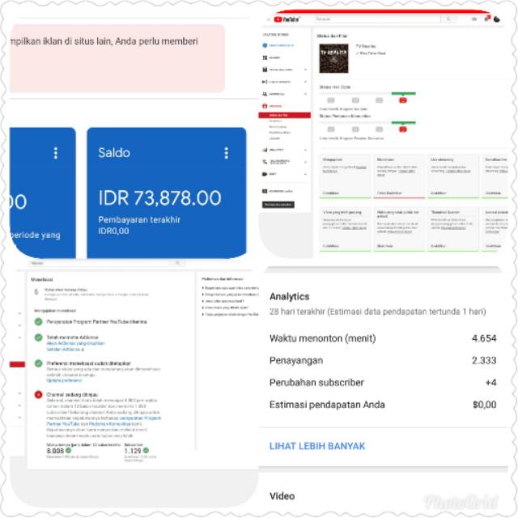This screenshot has height=518, width=518.
Task: Open the account avatar menu
Action: click(497, 19)
